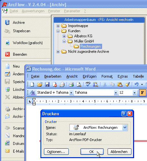
Task: Open Word Bearbeiten menu
Action: click(x=53, y=76)
